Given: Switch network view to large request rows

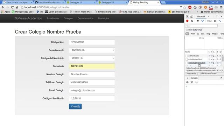Looking at the screenshot, I should (215, 21).
